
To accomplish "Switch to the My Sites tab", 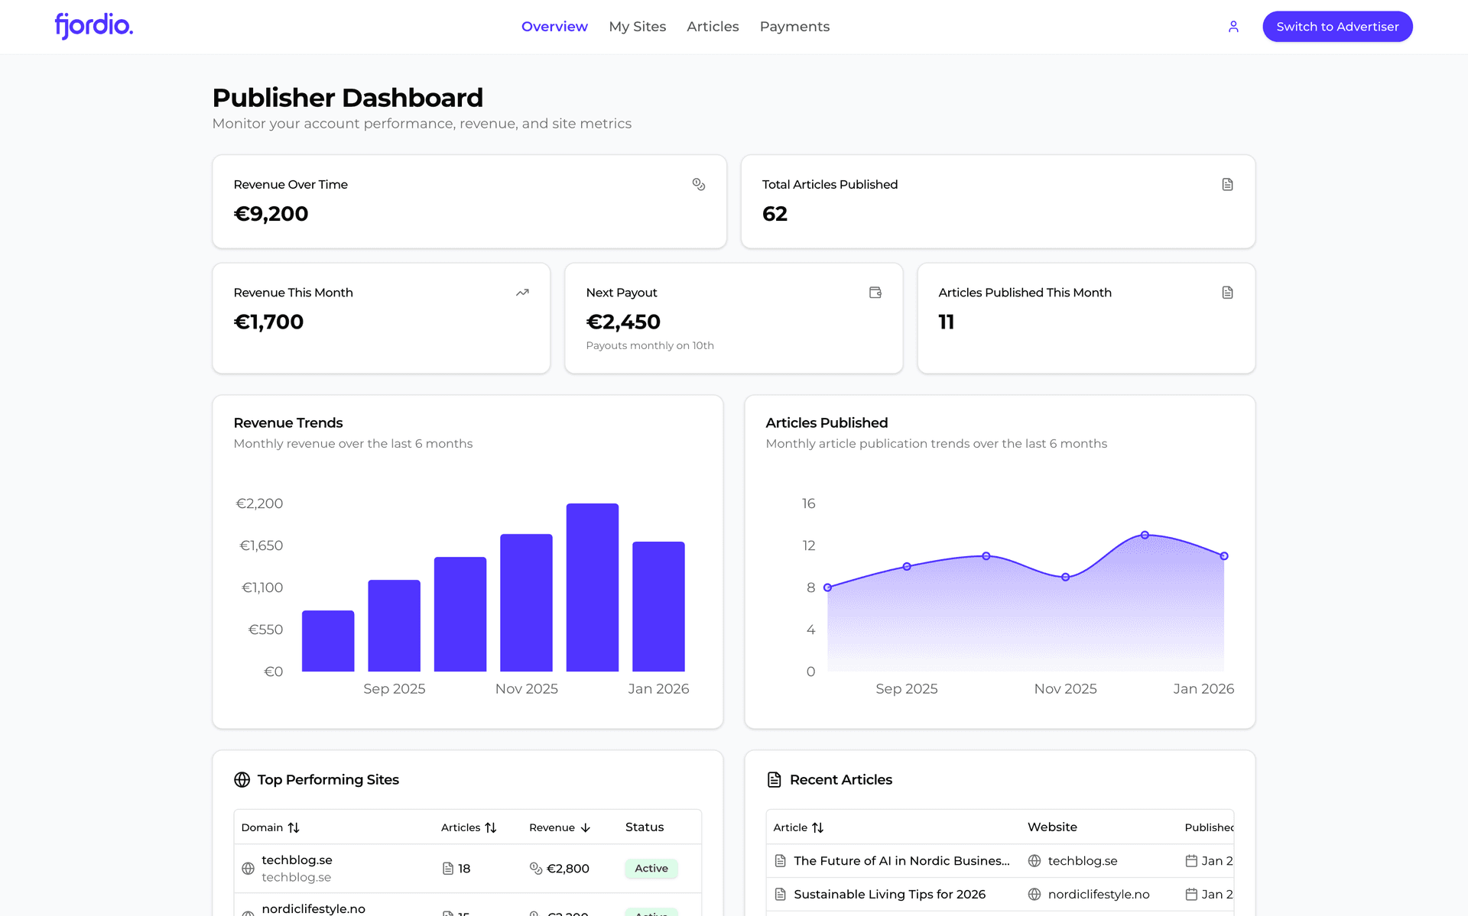I will (637, 26).
